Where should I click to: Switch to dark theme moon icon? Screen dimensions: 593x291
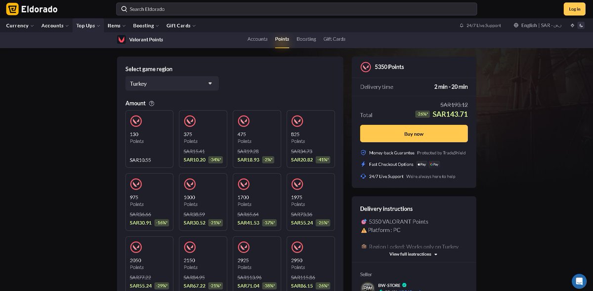581,25
